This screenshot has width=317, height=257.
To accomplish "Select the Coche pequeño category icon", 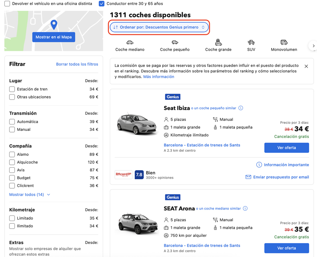I will pos(175,42).
